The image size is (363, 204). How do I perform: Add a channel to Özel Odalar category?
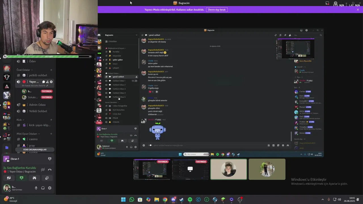tap(51, 70)
